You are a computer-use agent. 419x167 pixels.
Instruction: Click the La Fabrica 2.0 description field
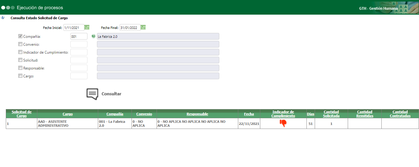(x=158, y=36)
